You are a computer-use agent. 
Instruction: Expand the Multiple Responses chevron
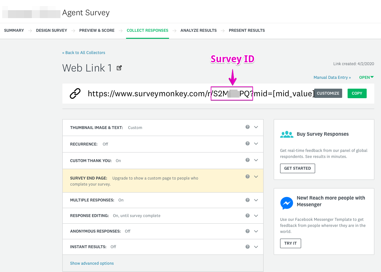coord(256,200)
